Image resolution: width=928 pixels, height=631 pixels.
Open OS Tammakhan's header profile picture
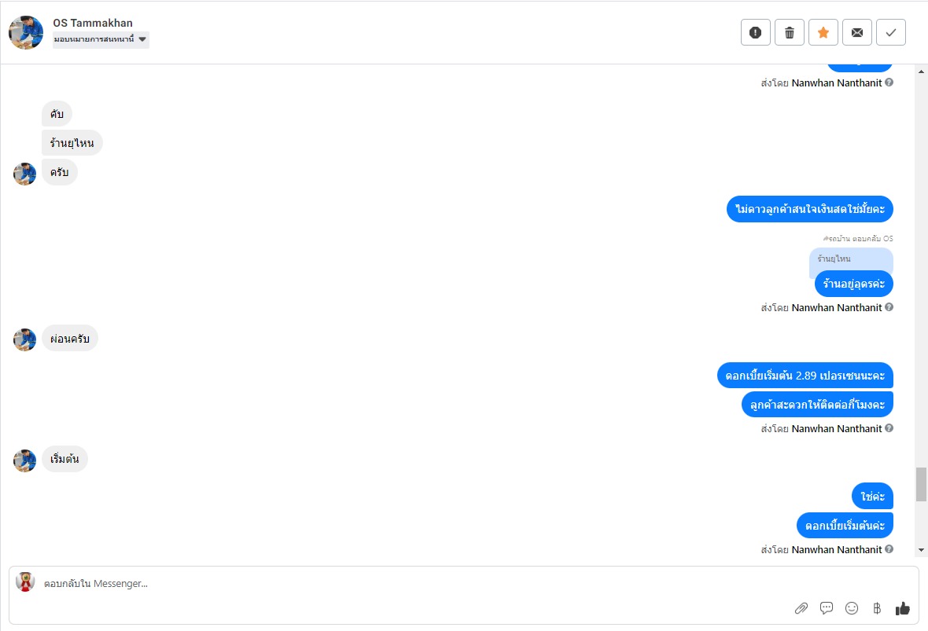(26, 32)
